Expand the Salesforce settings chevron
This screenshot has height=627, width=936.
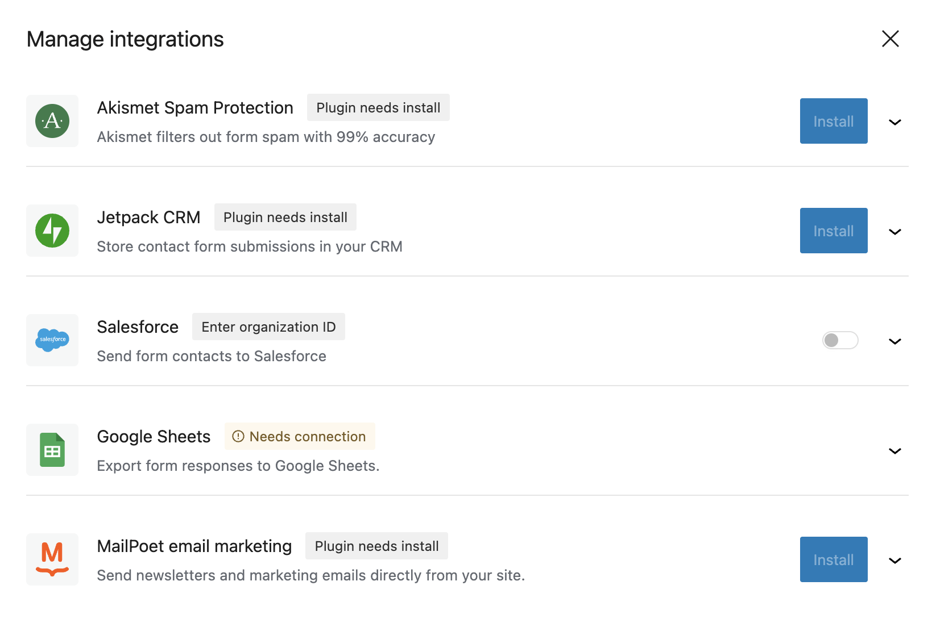pos(894,341)
